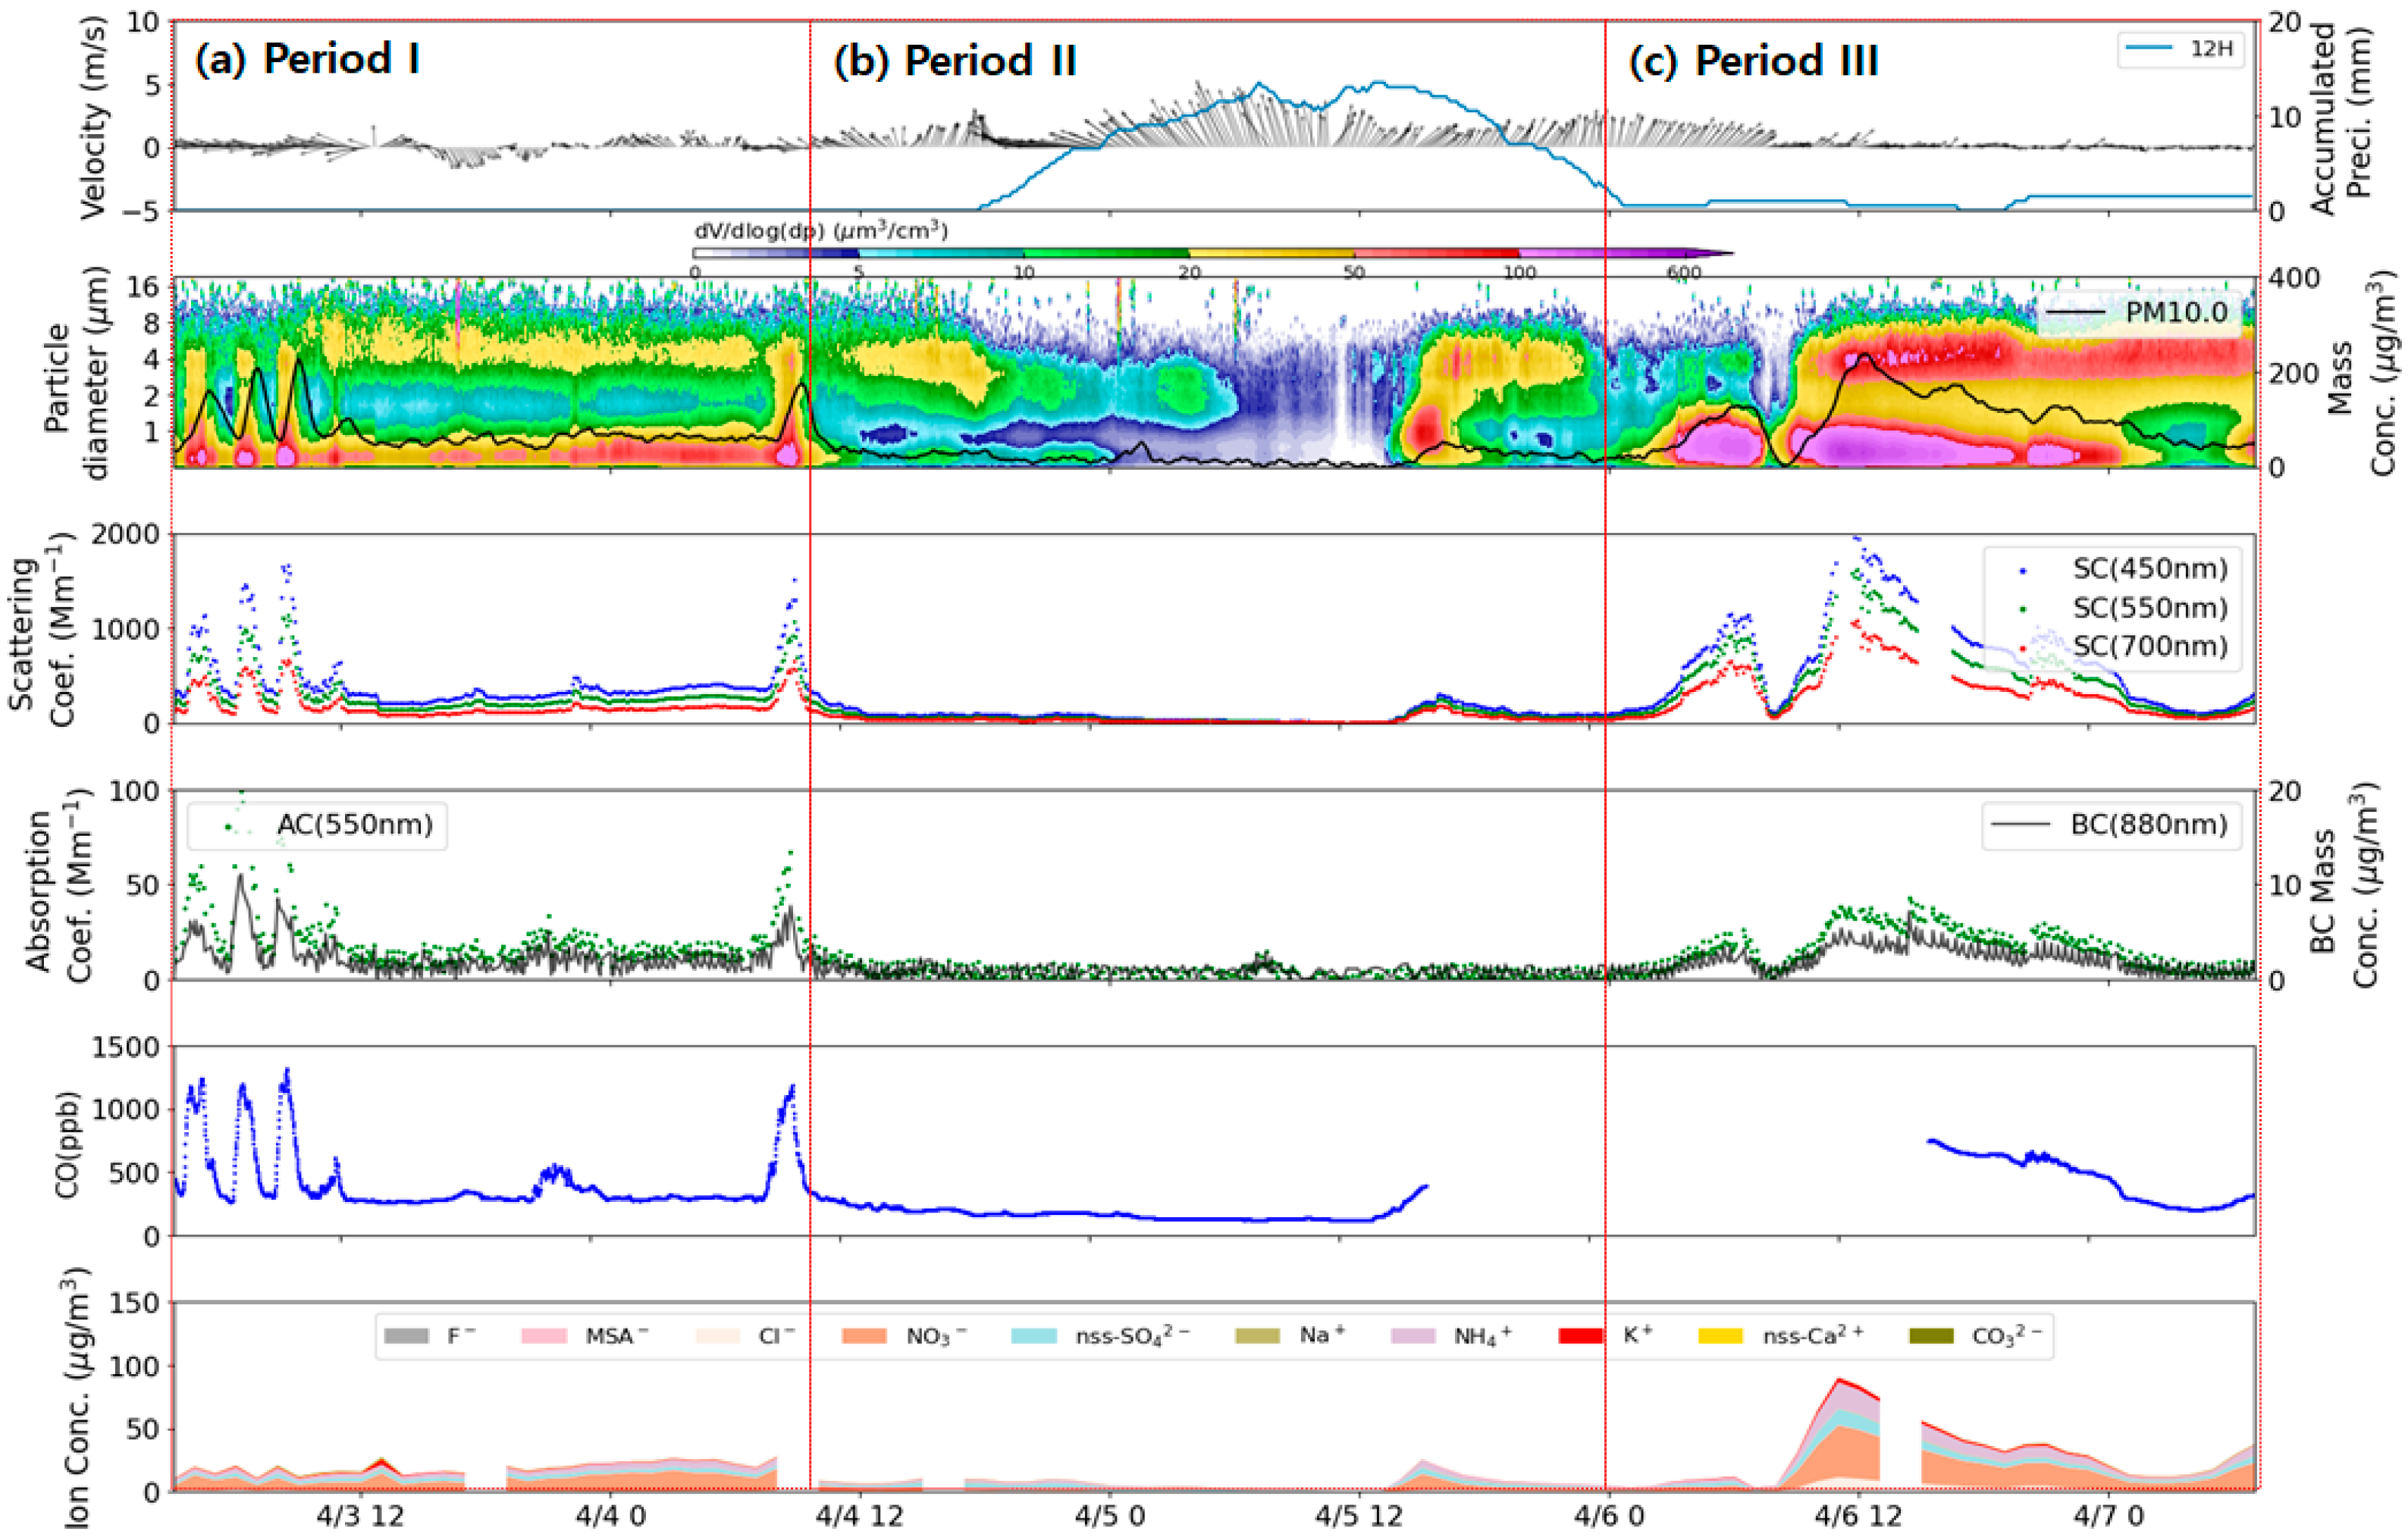Viewport: 2408px width, 1537px height.
Task: Click the "4/6 12" time axis label
Action: point(1859,1516)
